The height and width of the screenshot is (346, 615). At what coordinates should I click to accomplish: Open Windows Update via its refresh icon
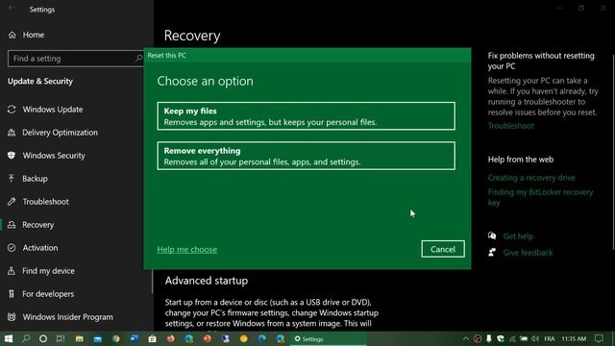tap(12, 110)
